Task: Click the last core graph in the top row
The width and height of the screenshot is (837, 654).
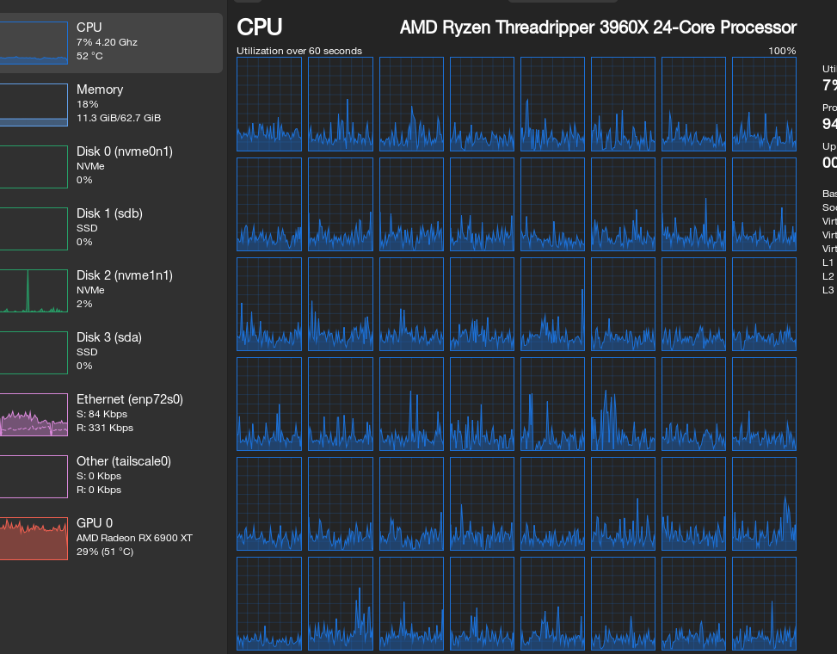Action: (x=764, y=104)
